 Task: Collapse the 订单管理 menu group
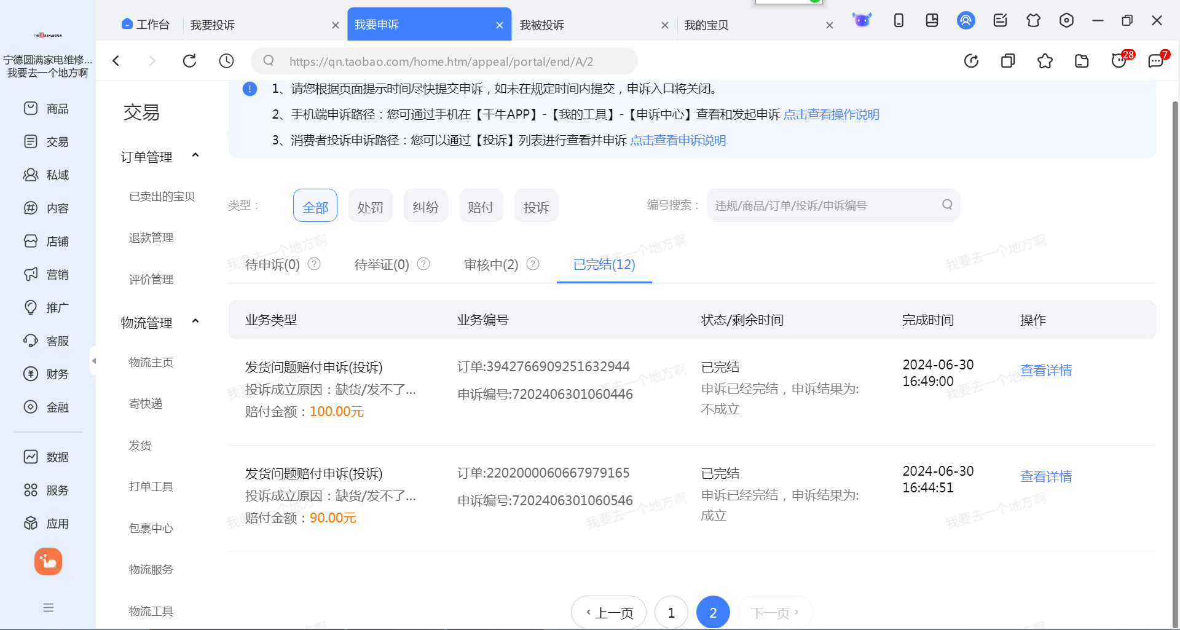coord(195,156)
